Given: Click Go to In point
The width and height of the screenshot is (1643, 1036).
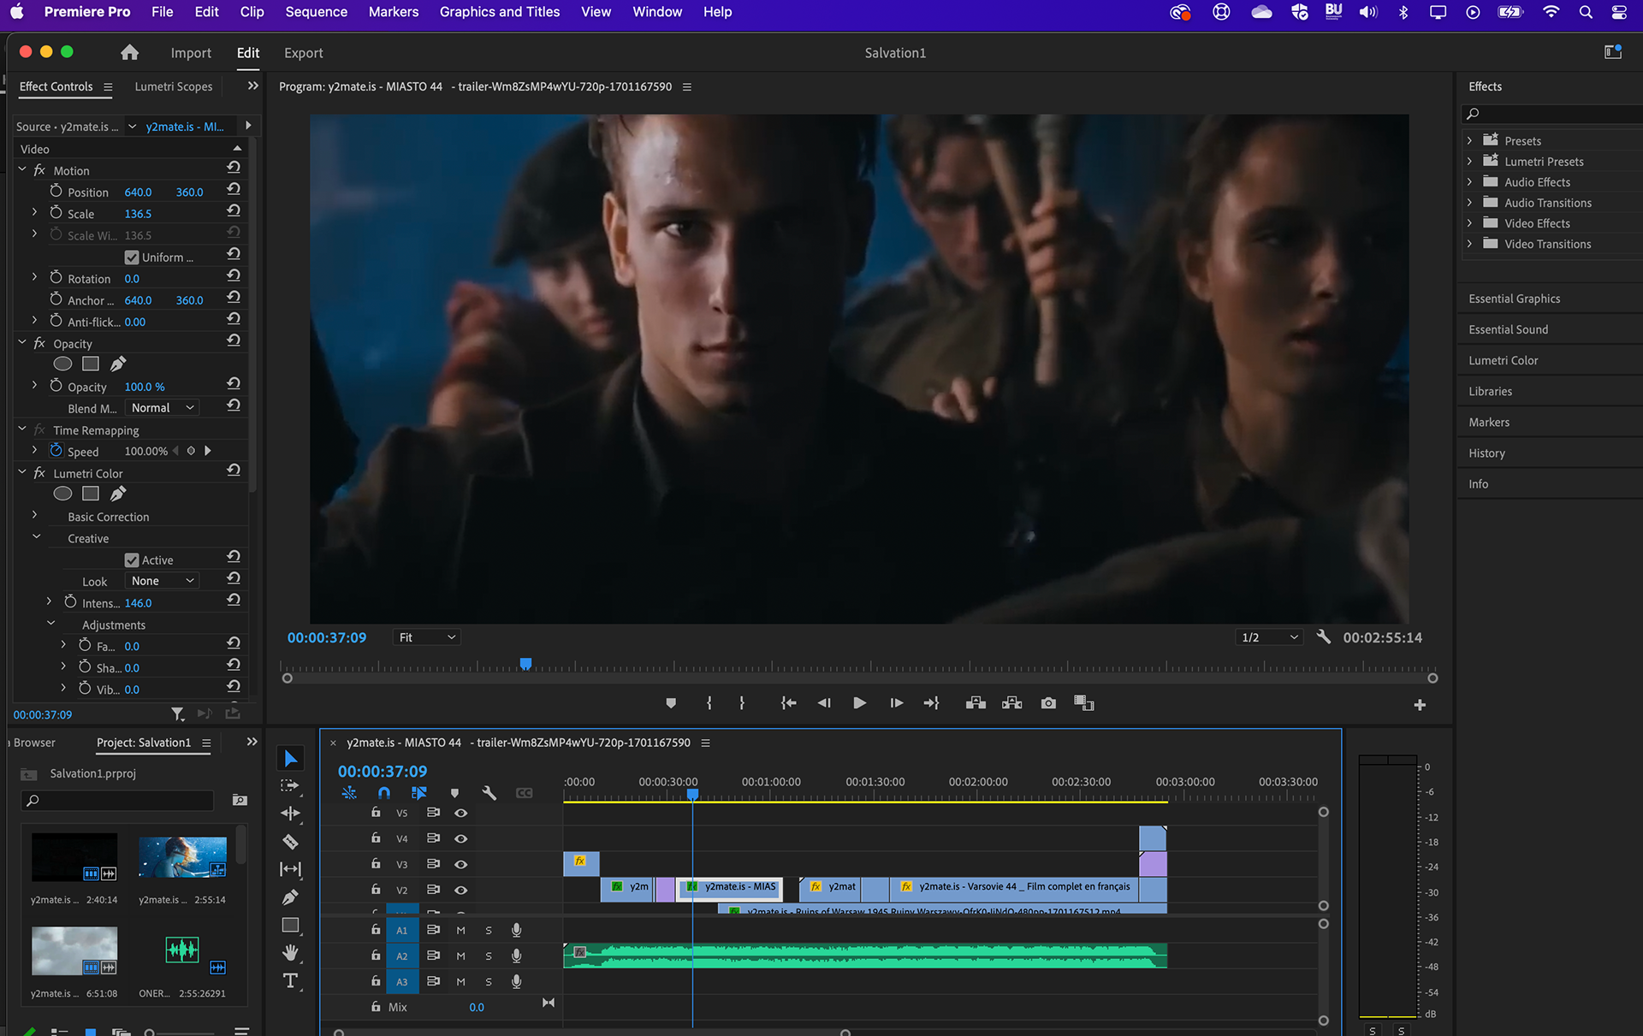Looking at the screenshot, I should pyautogui.click(x=788, y=703).
